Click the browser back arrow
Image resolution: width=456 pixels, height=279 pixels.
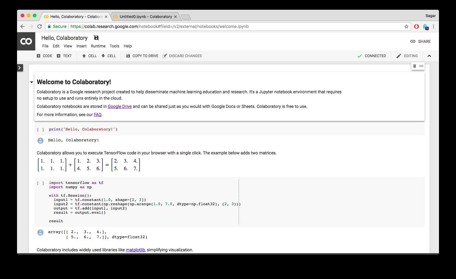tap(22, 26)
